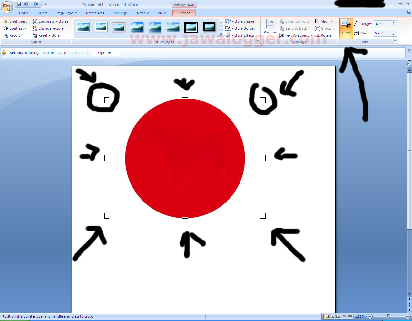Click Change Picture
The width and height of the screenshot is (412, 321).
point(48,28)
